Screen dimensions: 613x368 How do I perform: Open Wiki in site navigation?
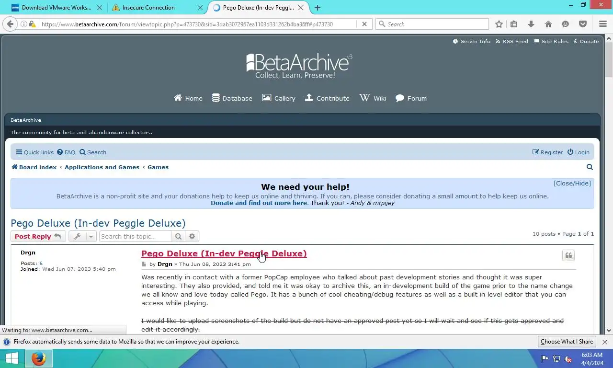pos(373,98)
